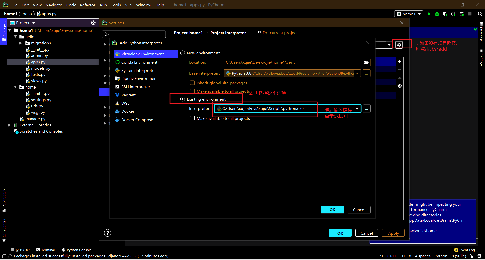Click the Location browse folder icon
This screenshot has width=485, height=260.
(x=366, y=62)
